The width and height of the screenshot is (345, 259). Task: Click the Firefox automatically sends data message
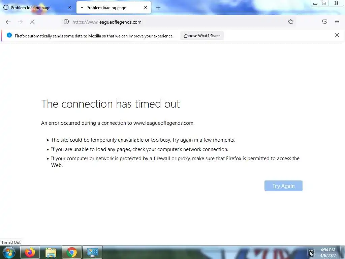pos(94,36)
